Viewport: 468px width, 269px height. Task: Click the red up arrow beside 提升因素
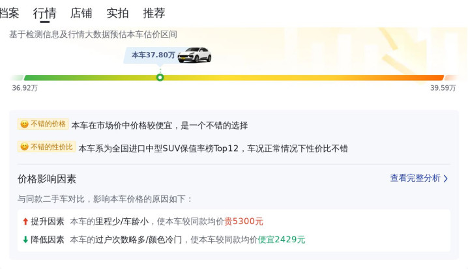[25, 221]
